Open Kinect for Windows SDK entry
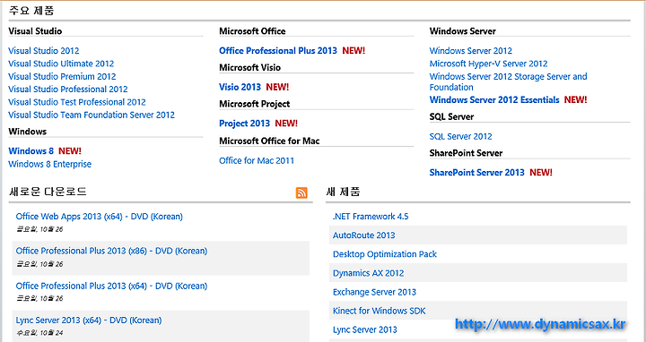This screenshot has width=646, height=342. click(379, 312)
